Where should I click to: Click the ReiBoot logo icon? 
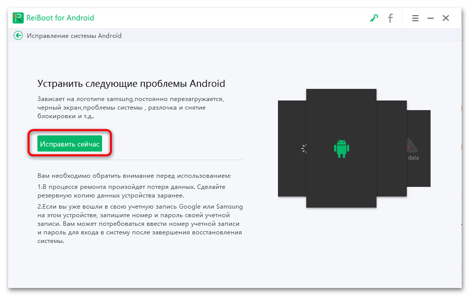coord(18,18)
